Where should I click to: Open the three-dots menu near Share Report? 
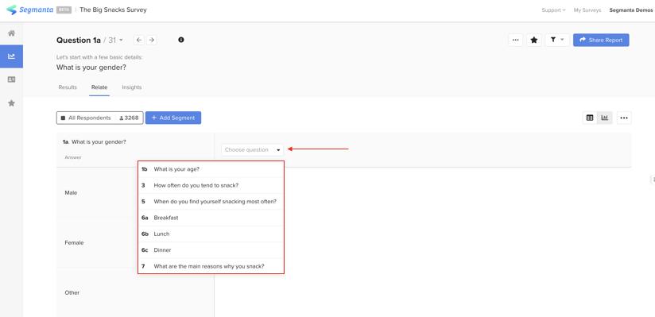point(515,40)
